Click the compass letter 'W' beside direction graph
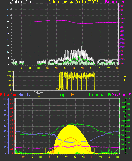Screen dimensions: 132x161 point(125,76)
